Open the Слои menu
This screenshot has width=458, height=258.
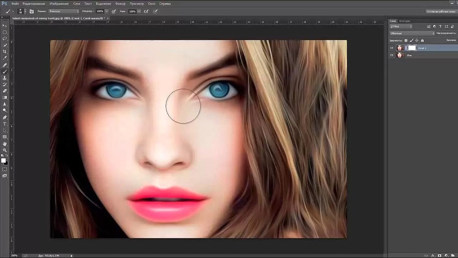77,4
